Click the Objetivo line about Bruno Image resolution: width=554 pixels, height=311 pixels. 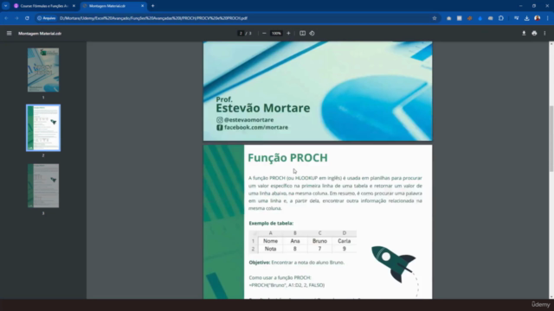tap(296, 263)
